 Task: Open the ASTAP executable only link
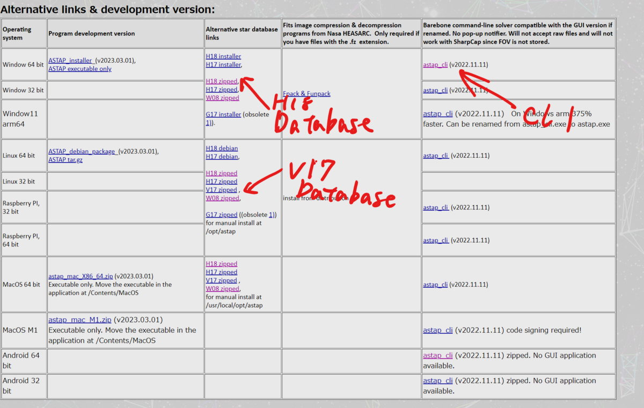click(80, 69)
